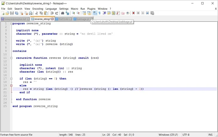The width and height of the screenshot is (218, 137).
Task: Close the reverse_string.f tab
Action: click(x=52, y=19)
